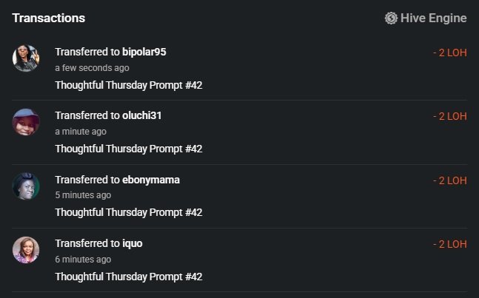Click the Transactions heading
479x298 pixels.
(49, 18)
